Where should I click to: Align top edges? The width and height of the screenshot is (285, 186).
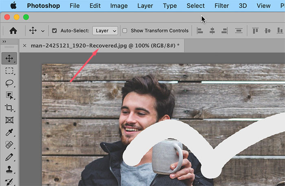coord(255,31)
